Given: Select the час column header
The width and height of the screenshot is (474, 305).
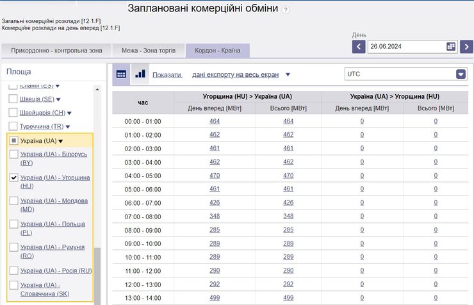Looking at the screenshot, I should (x=143, y=103).
